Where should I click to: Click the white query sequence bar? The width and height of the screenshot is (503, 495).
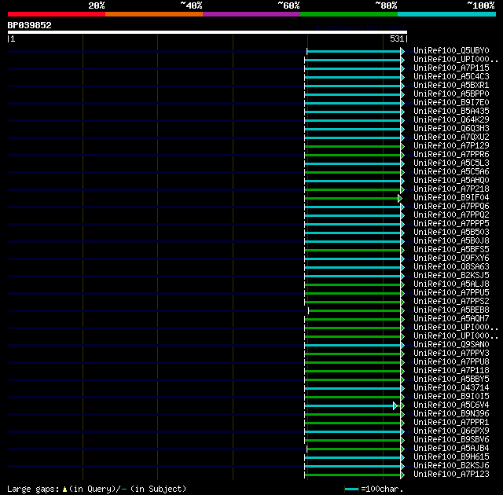tap(207, 32)
